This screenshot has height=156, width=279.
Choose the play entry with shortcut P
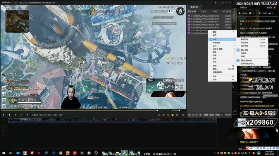[222, 32]
